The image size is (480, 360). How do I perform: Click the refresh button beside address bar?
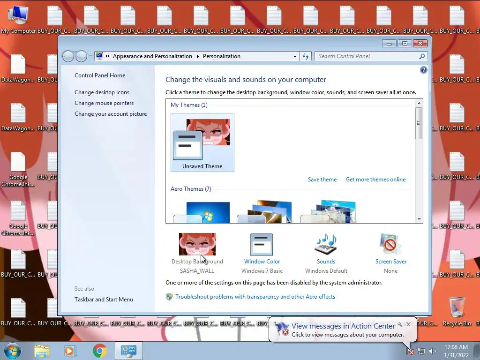[306, 56]
